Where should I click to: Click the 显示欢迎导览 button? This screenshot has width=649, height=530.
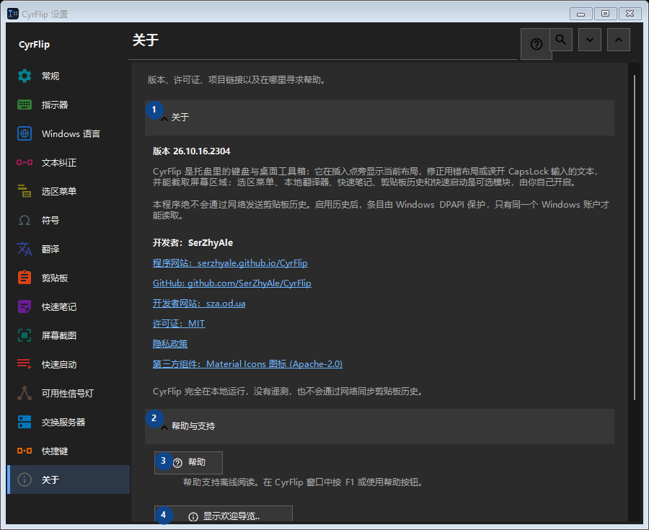pyautogui.click(x=224, y=515)
